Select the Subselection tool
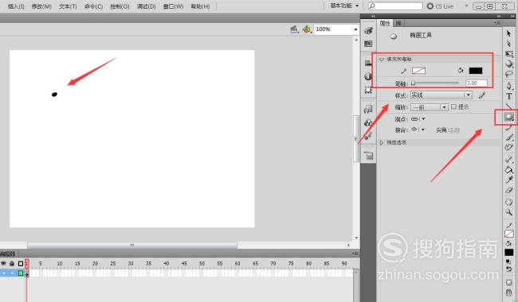 (x=508, y=44)
